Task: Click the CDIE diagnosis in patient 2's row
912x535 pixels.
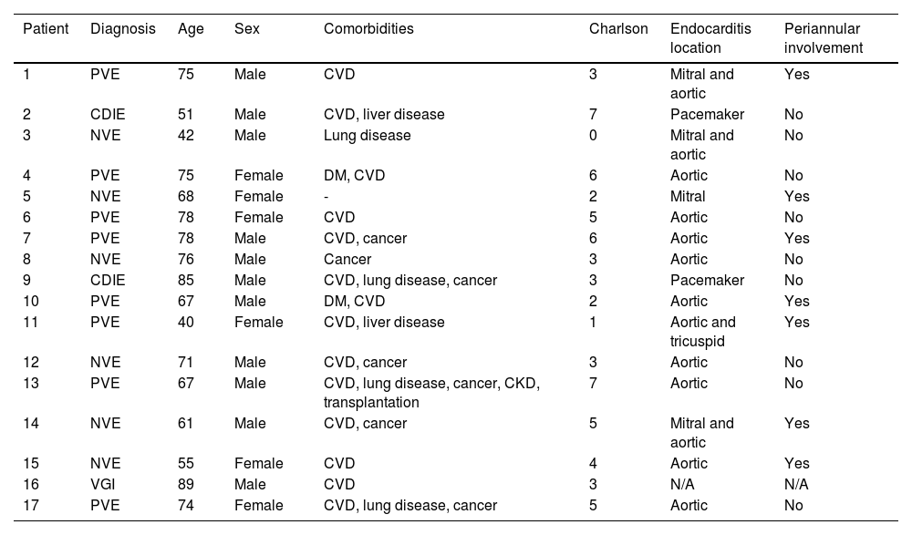Action: point(108,115)
